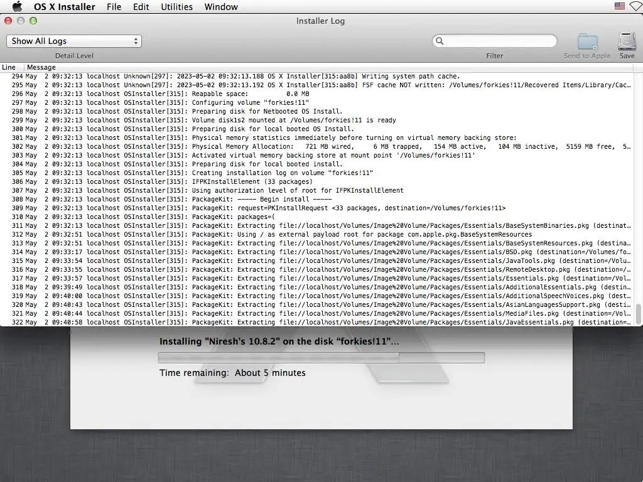This screenshot has height=482, width=643.
Task: Open the OS X Installer menu
Action: click(65, 7)
